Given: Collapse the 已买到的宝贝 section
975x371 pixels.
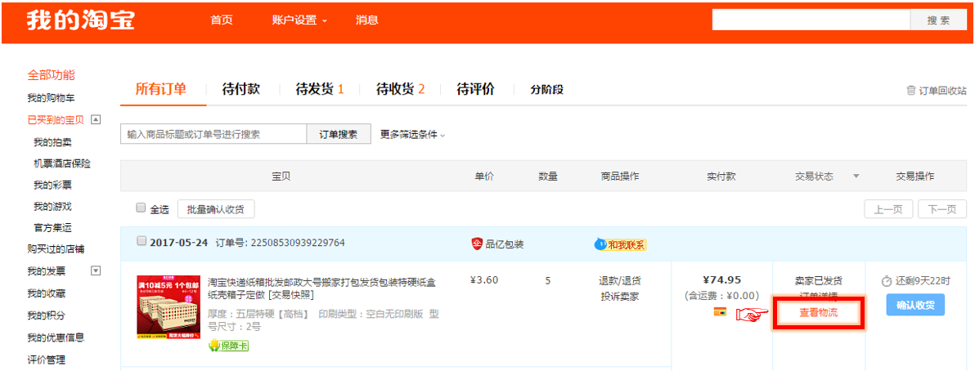Looking at the screenshot, I should (96, 119).
